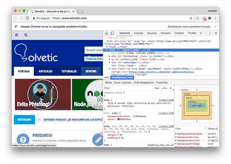Click the browser forward arrow

[22, 18]
